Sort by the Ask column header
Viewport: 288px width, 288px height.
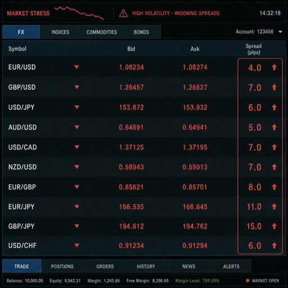click(195, 49)
